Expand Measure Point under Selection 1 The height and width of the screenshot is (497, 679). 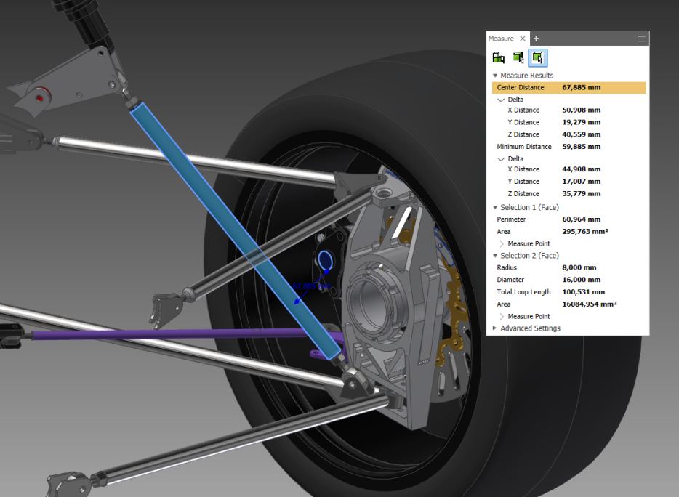coord(502,243)
